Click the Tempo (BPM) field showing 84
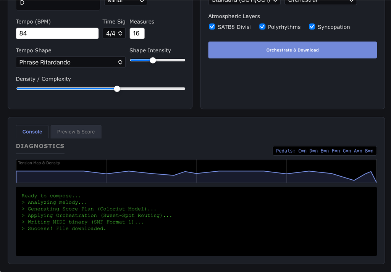This screenshot has width=391, height=272. click(x=57, y=33)
